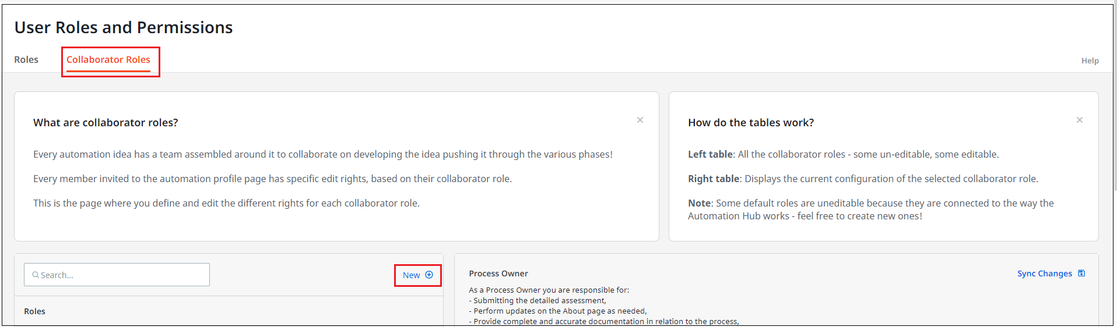This screenshot has height=327, width=1117.
Task: Click the 'Right table' description line
Action: (x=863, y=179)
